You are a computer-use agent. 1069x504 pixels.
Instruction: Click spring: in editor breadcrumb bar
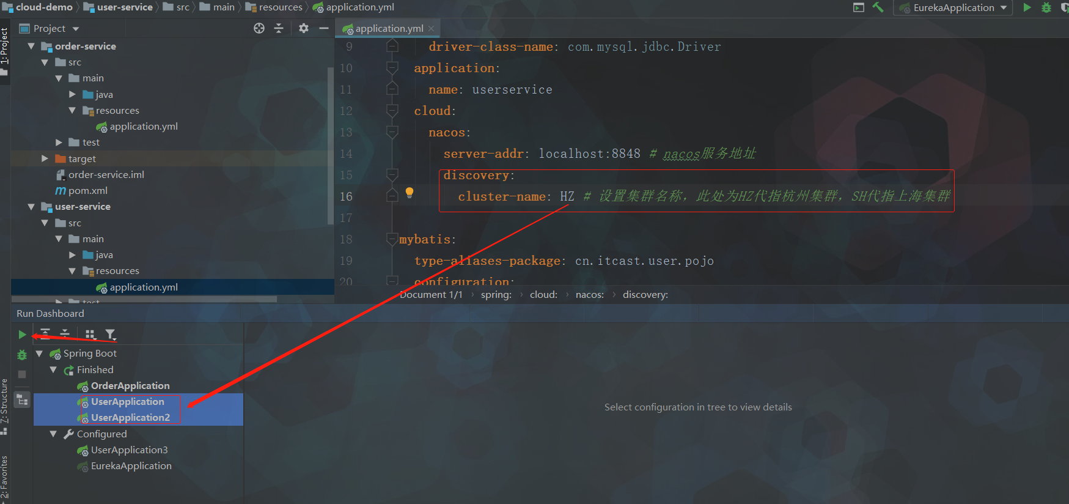pos(496,294)
